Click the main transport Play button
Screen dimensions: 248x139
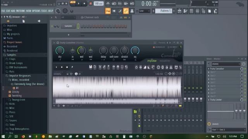pos(79,3)
